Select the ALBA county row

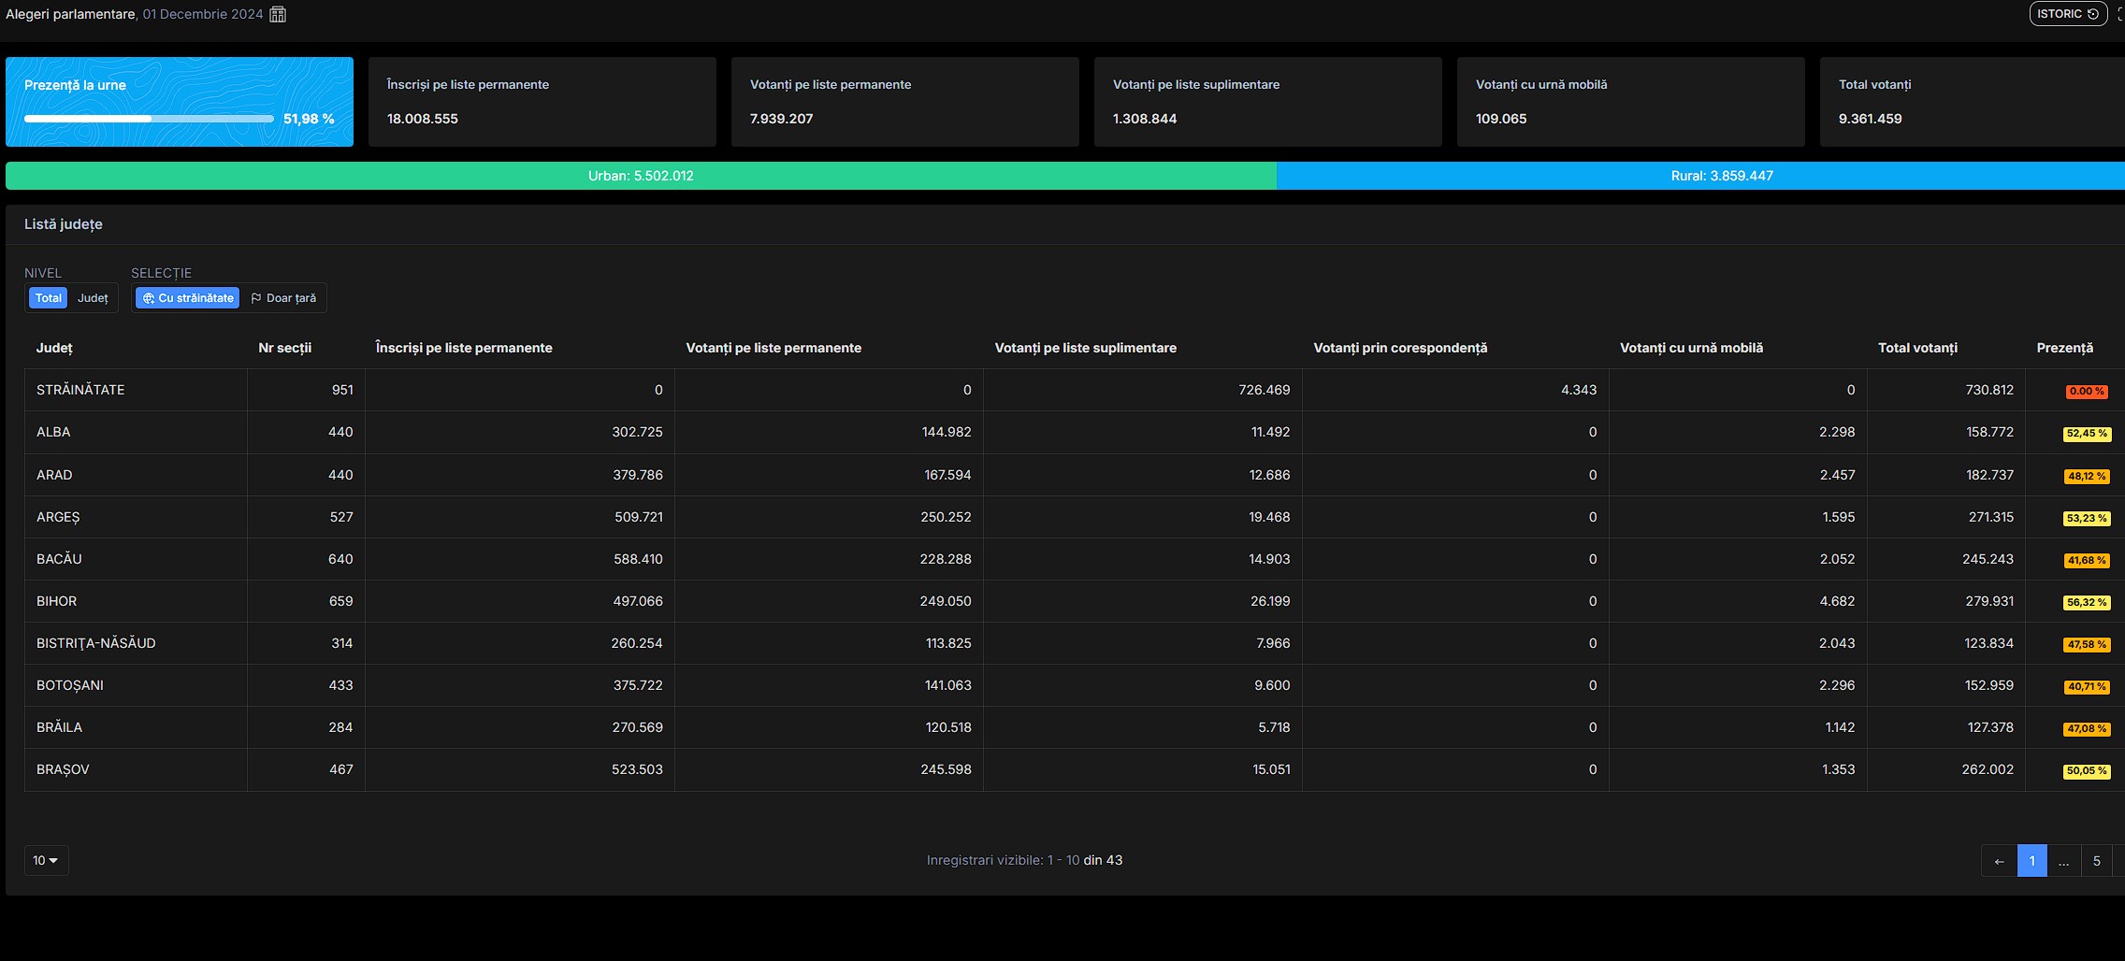(1074, 432)
